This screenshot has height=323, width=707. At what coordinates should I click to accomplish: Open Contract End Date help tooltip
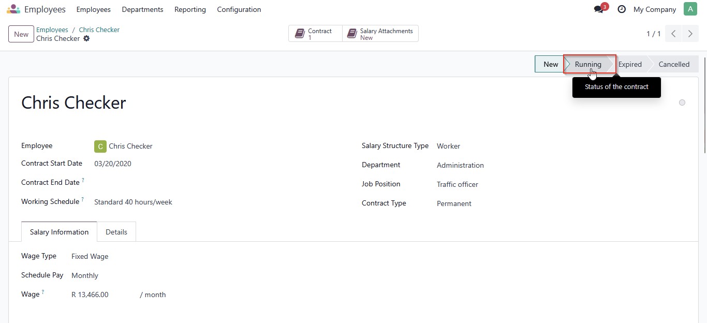coord(83,180)
